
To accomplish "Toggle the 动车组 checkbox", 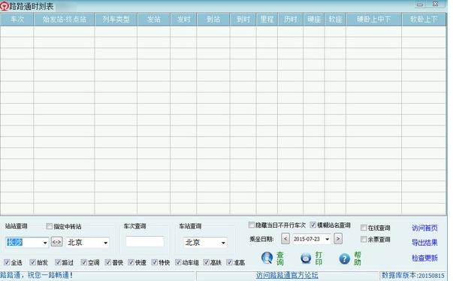I will 178,262.
